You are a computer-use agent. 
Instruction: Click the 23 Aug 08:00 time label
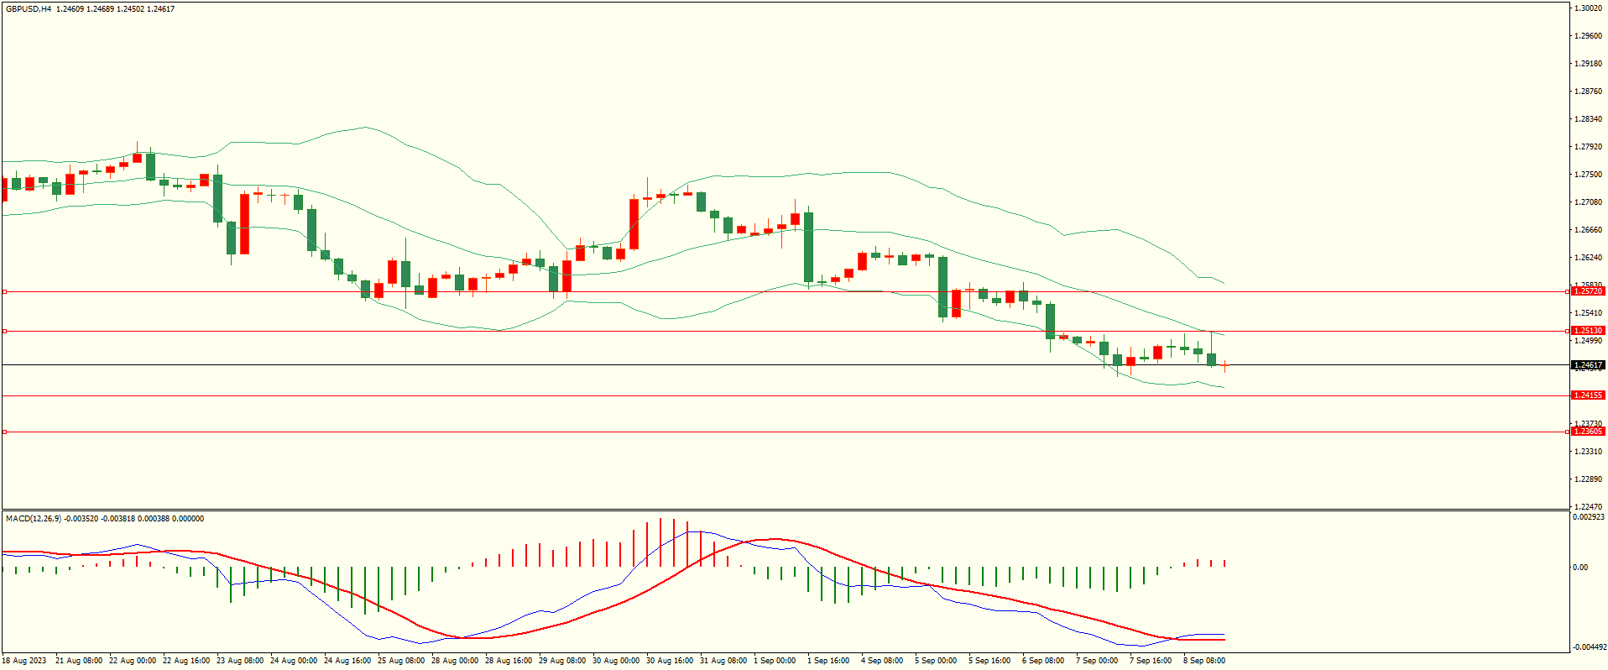(x=240, y=661)
